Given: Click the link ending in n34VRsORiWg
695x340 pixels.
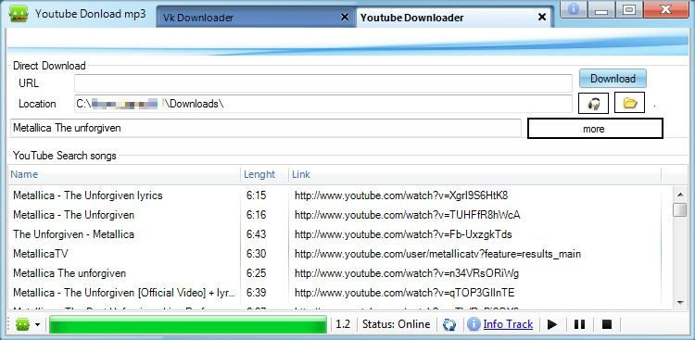Looking at the screenshot, I should tap(407, 273).
